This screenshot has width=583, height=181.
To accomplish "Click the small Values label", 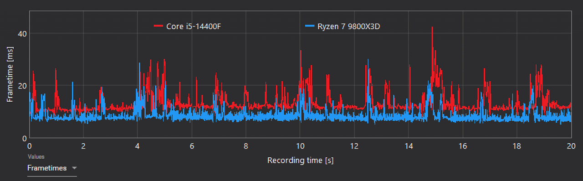I will tap(36, 157).
